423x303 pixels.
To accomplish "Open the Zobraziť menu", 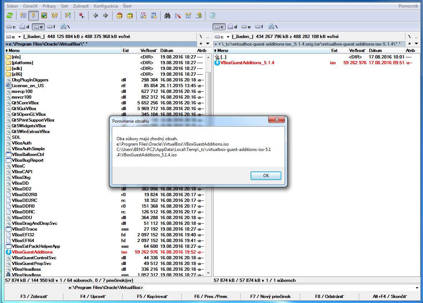I will click(x=81, y=6).
